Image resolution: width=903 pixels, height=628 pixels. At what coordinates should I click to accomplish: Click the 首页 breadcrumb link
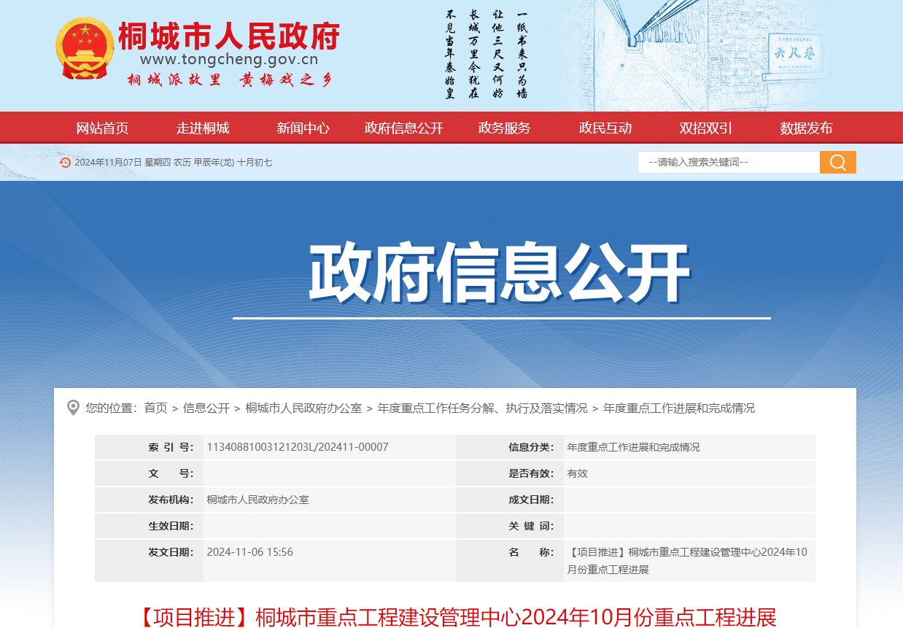(155, 408)
